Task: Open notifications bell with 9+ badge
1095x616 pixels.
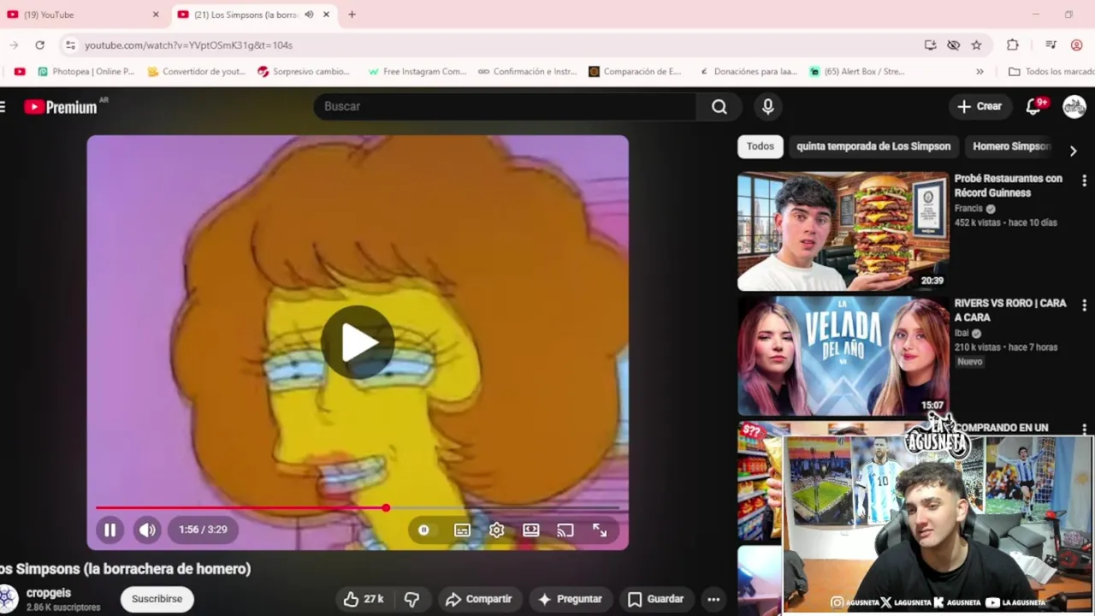Action: coord(1034,106)
